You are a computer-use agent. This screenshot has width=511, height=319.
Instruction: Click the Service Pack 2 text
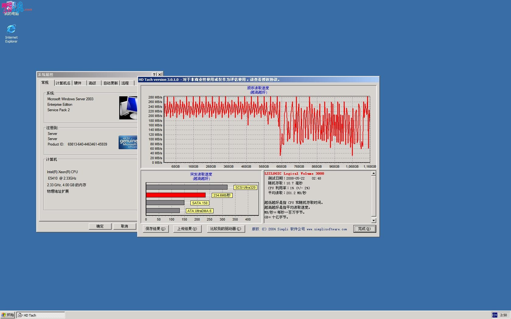click(x=58, y=110)
